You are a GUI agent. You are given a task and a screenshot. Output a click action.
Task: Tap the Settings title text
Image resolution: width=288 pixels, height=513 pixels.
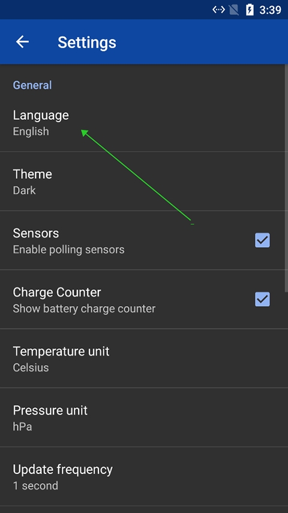click(87, 43)
